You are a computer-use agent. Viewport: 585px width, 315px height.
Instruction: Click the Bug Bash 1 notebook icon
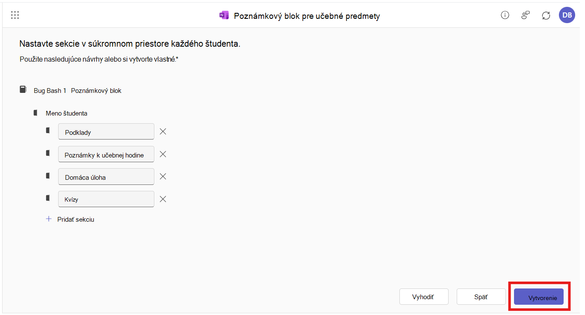click(23, 89)
